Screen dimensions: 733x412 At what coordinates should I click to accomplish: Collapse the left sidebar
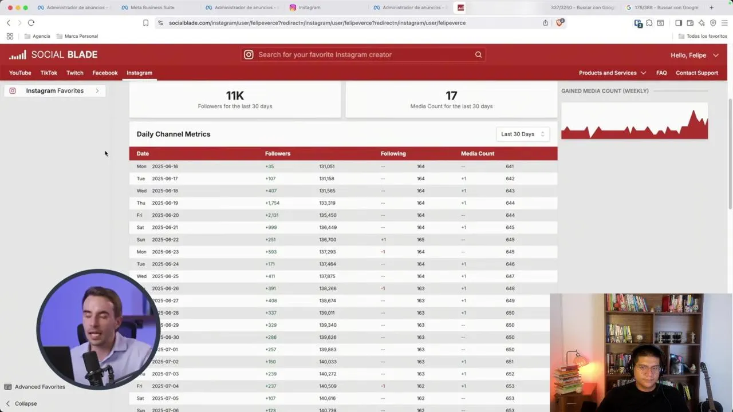point(21,403)
